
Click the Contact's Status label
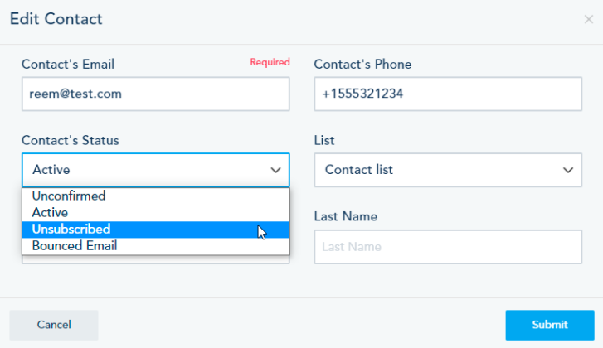(x=71, y=140)
